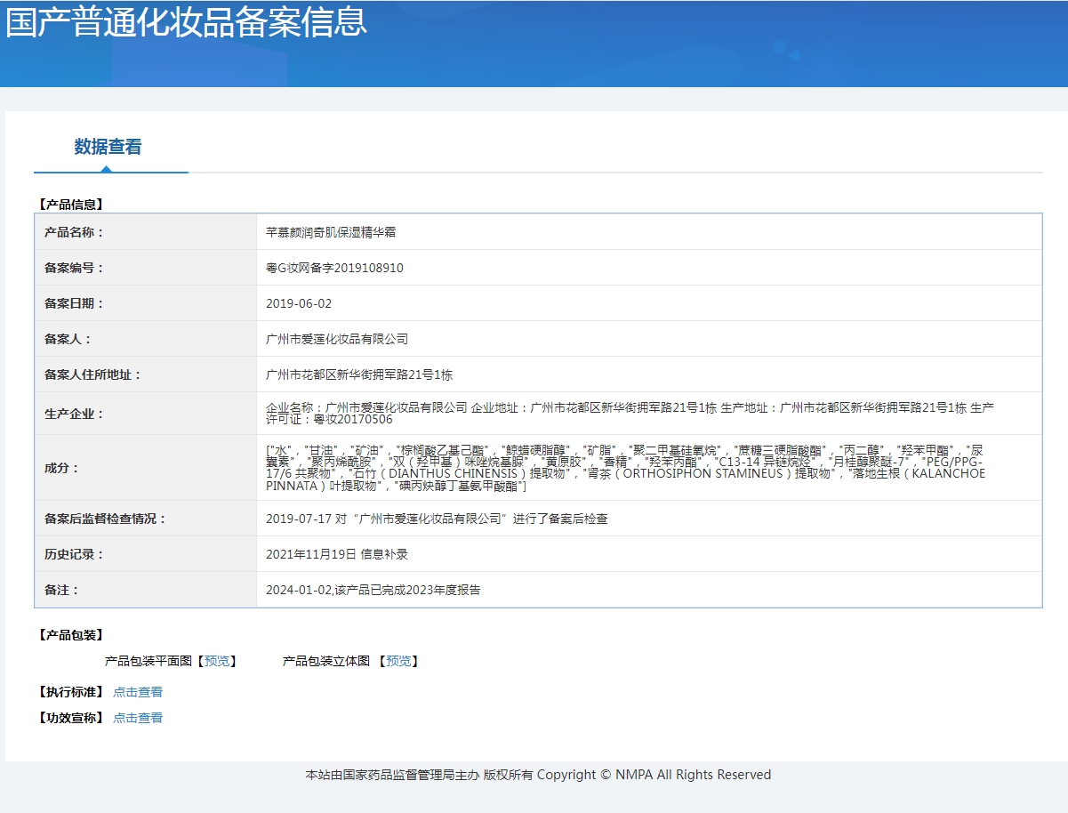Click the 【执行标准】 heading
Screen dimensions: 1068x813
71,692
